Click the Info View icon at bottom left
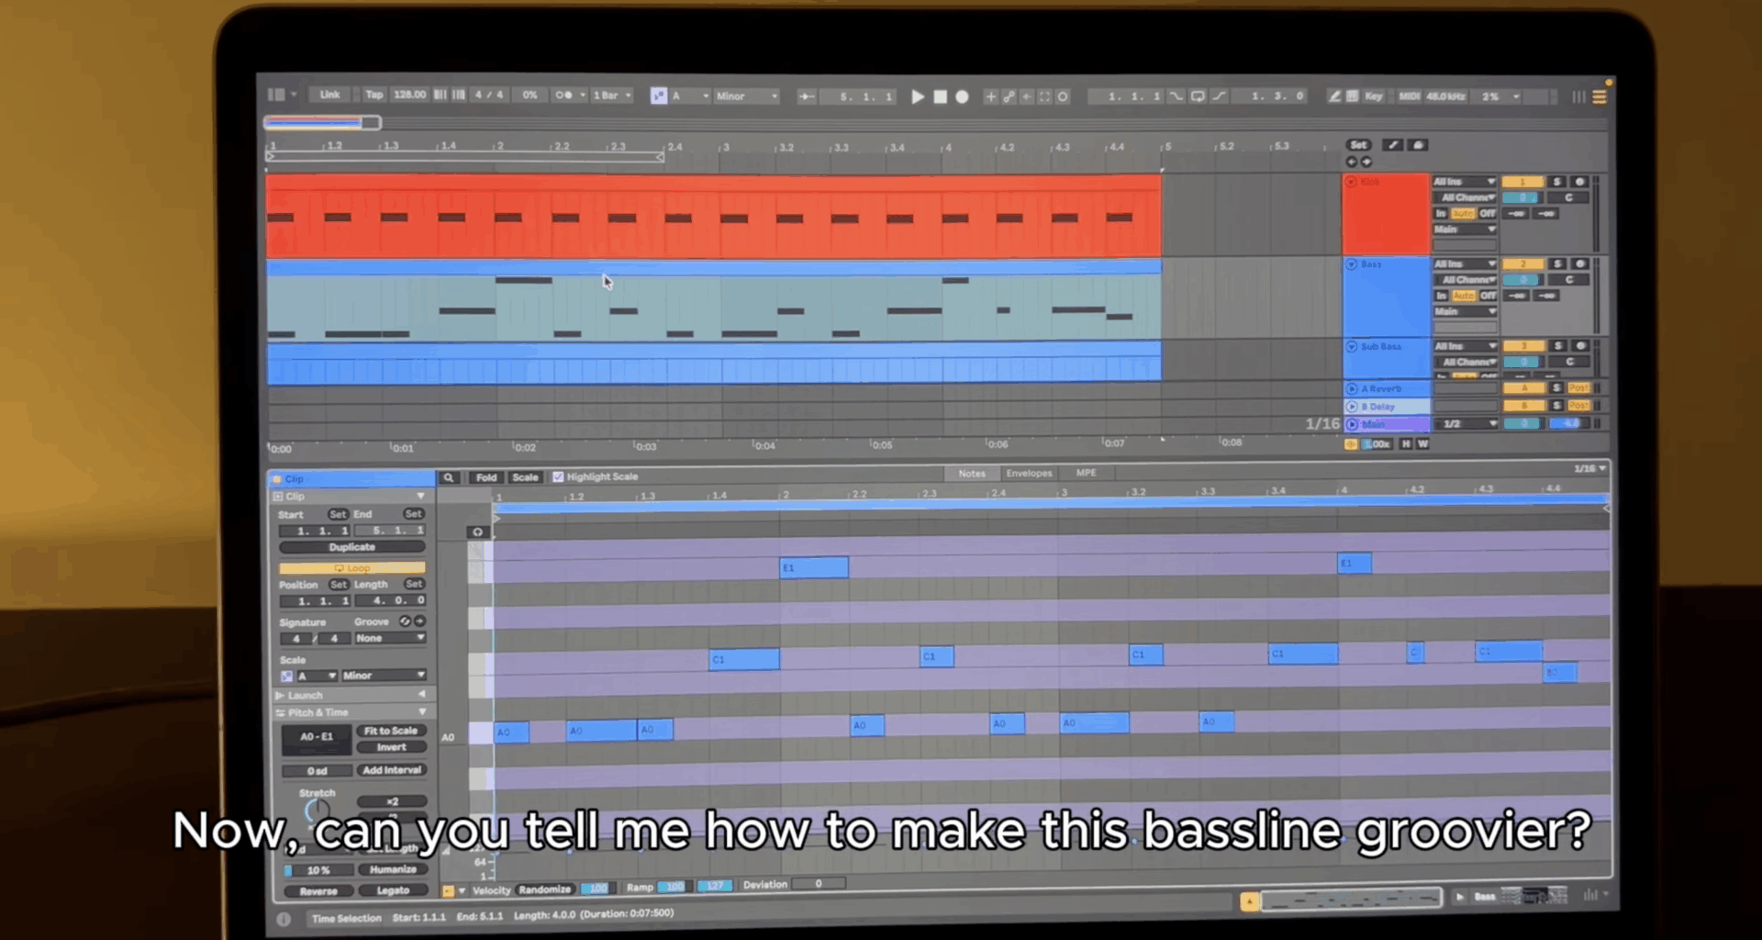Screen dimensions: 1762x940 tap(284, 918)
